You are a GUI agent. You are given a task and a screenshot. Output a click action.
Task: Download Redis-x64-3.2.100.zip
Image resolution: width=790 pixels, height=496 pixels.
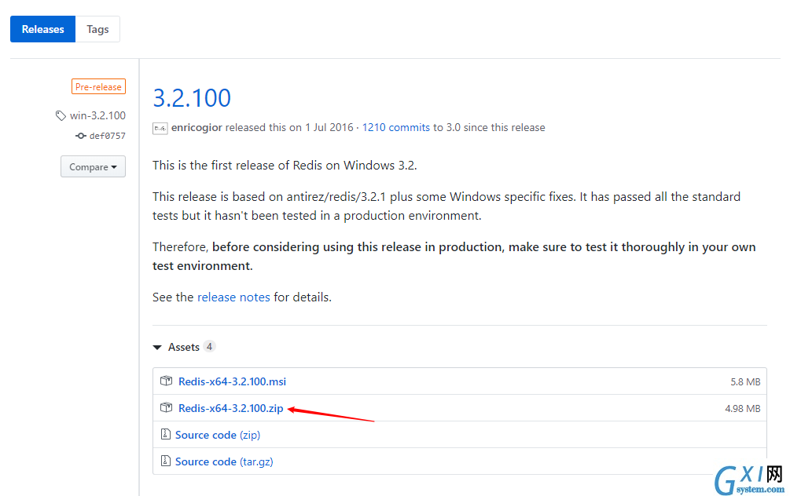(x=231, y=408)
